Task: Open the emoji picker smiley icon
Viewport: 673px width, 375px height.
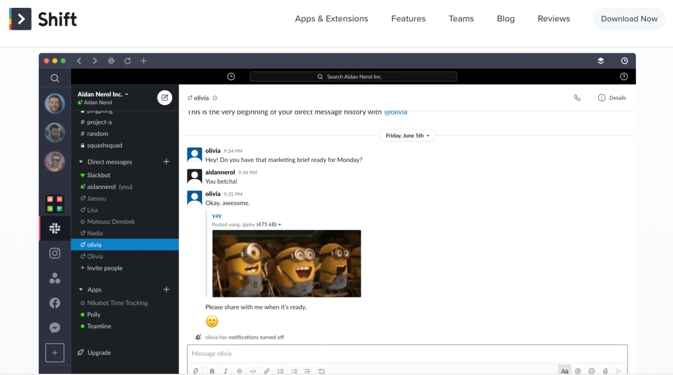Action: tap(592, 371)
